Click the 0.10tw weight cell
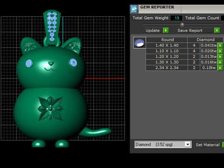 pyautogui.click(x=209, y=68)
